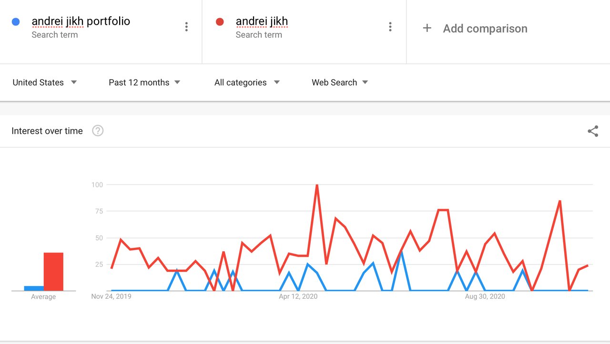Viewport: 610px width, 344px height.
Task: Open the All categories dropdown
Action: pyautogui.click(x=247, y=82)
